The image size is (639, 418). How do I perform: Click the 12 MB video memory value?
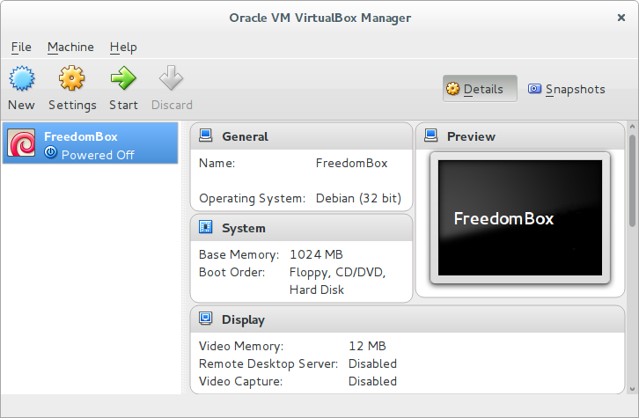tap(367, 347)
